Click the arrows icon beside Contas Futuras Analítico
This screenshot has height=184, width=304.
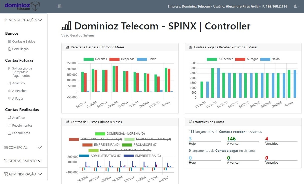pyautogui.click(x=10, y=83)
